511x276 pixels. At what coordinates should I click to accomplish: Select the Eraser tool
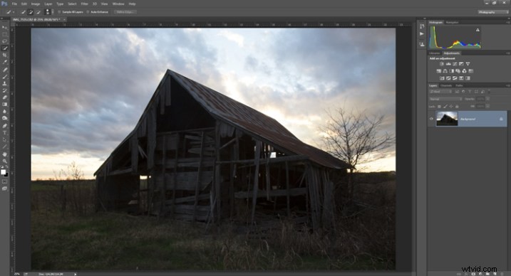click(4, 97)
